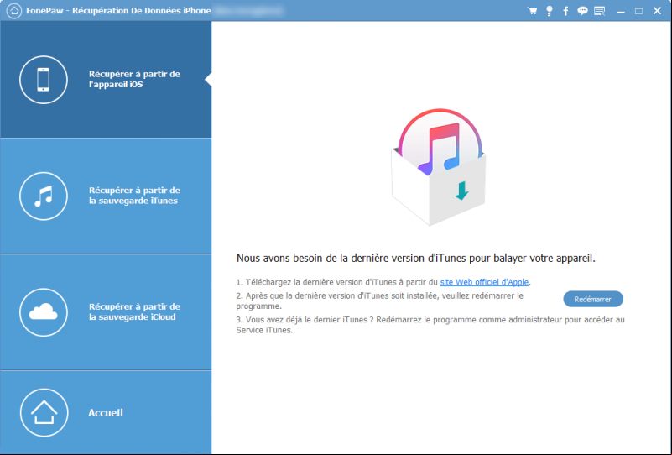Open the menu list icon in title bar
Viewport: 672px width, 455px height.
point(600,11)
